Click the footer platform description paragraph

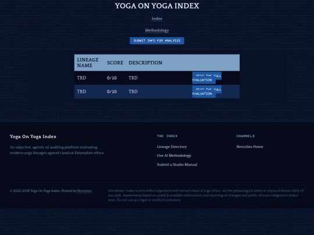57,150
